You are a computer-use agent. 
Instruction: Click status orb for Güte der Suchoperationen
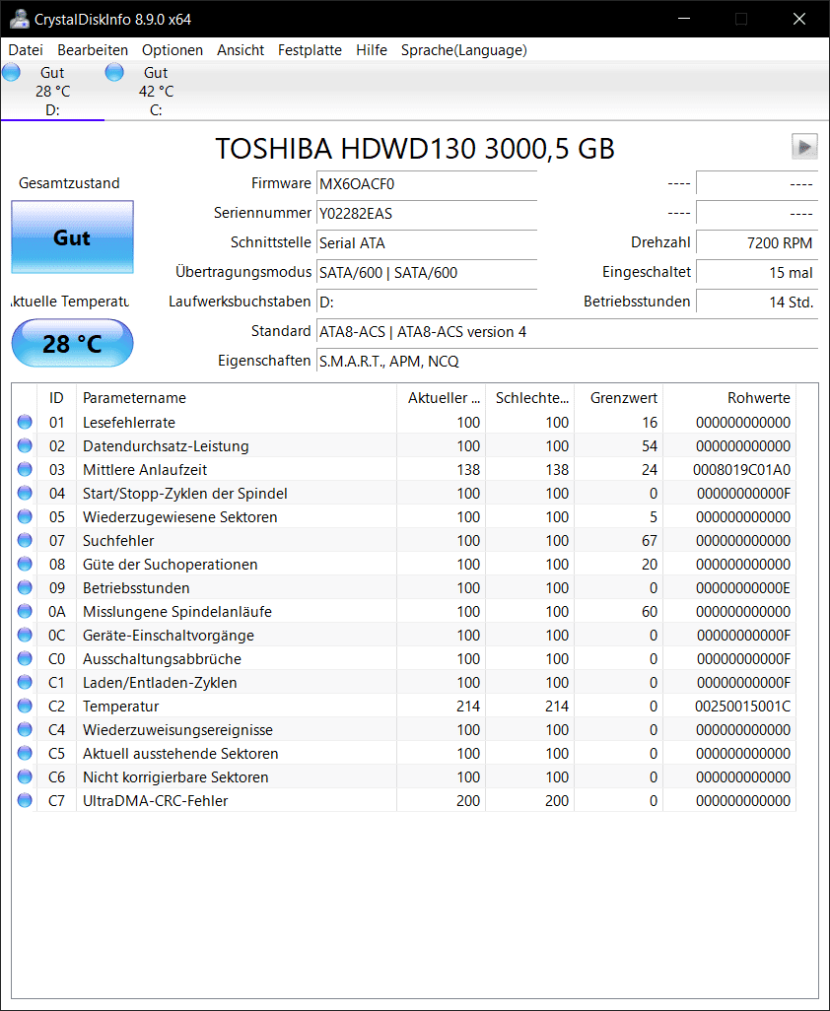tap(25, 565)
